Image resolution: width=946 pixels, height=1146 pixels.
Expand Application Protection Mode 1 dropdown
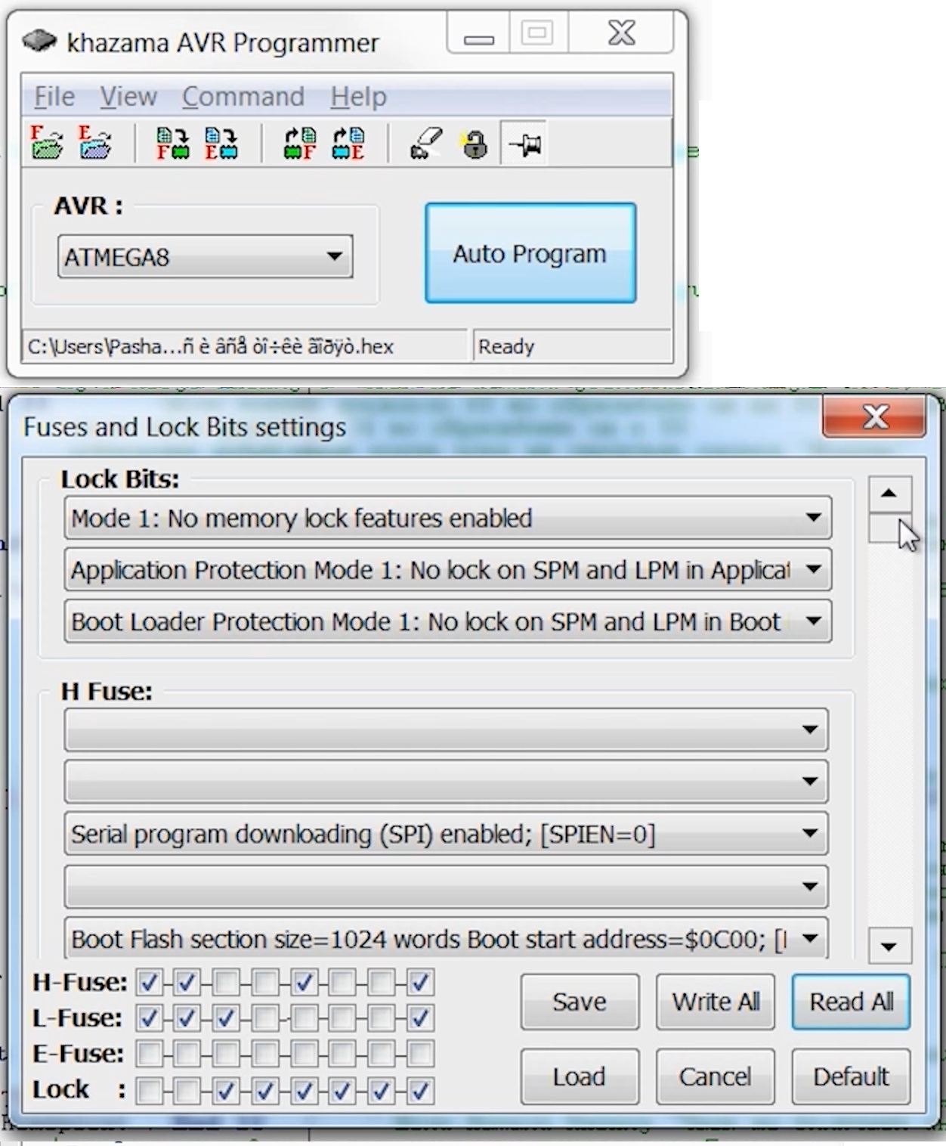pyautogui.click(x=448, y=569)
